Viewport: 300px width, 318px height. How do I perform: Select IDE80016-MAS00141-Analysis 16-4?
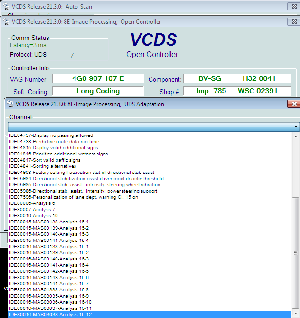150,265
